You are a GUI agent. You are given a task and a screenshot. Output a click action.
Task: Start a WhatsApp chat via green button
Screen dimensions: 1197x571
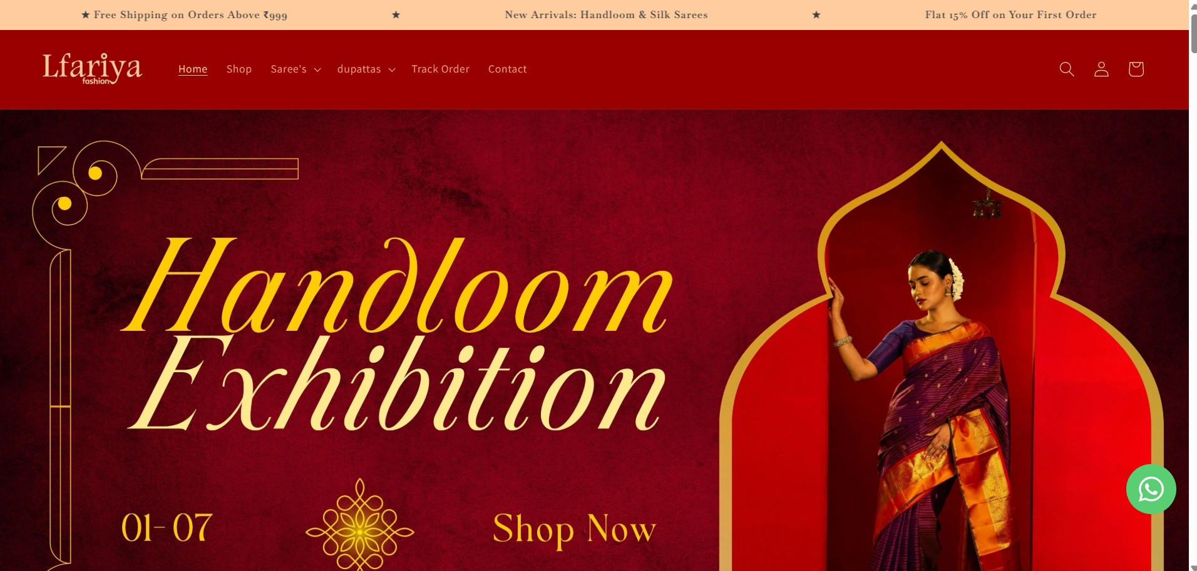1151,489
